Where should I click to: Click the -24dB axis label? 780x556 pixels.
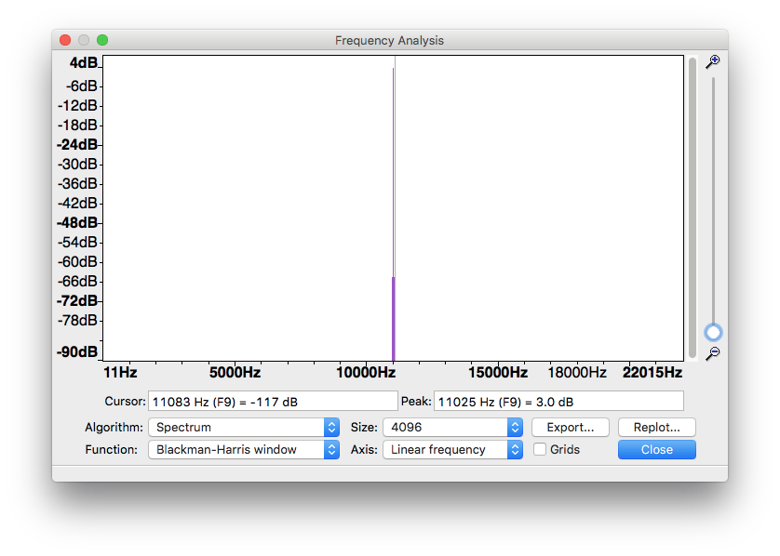tap(77, 145)
